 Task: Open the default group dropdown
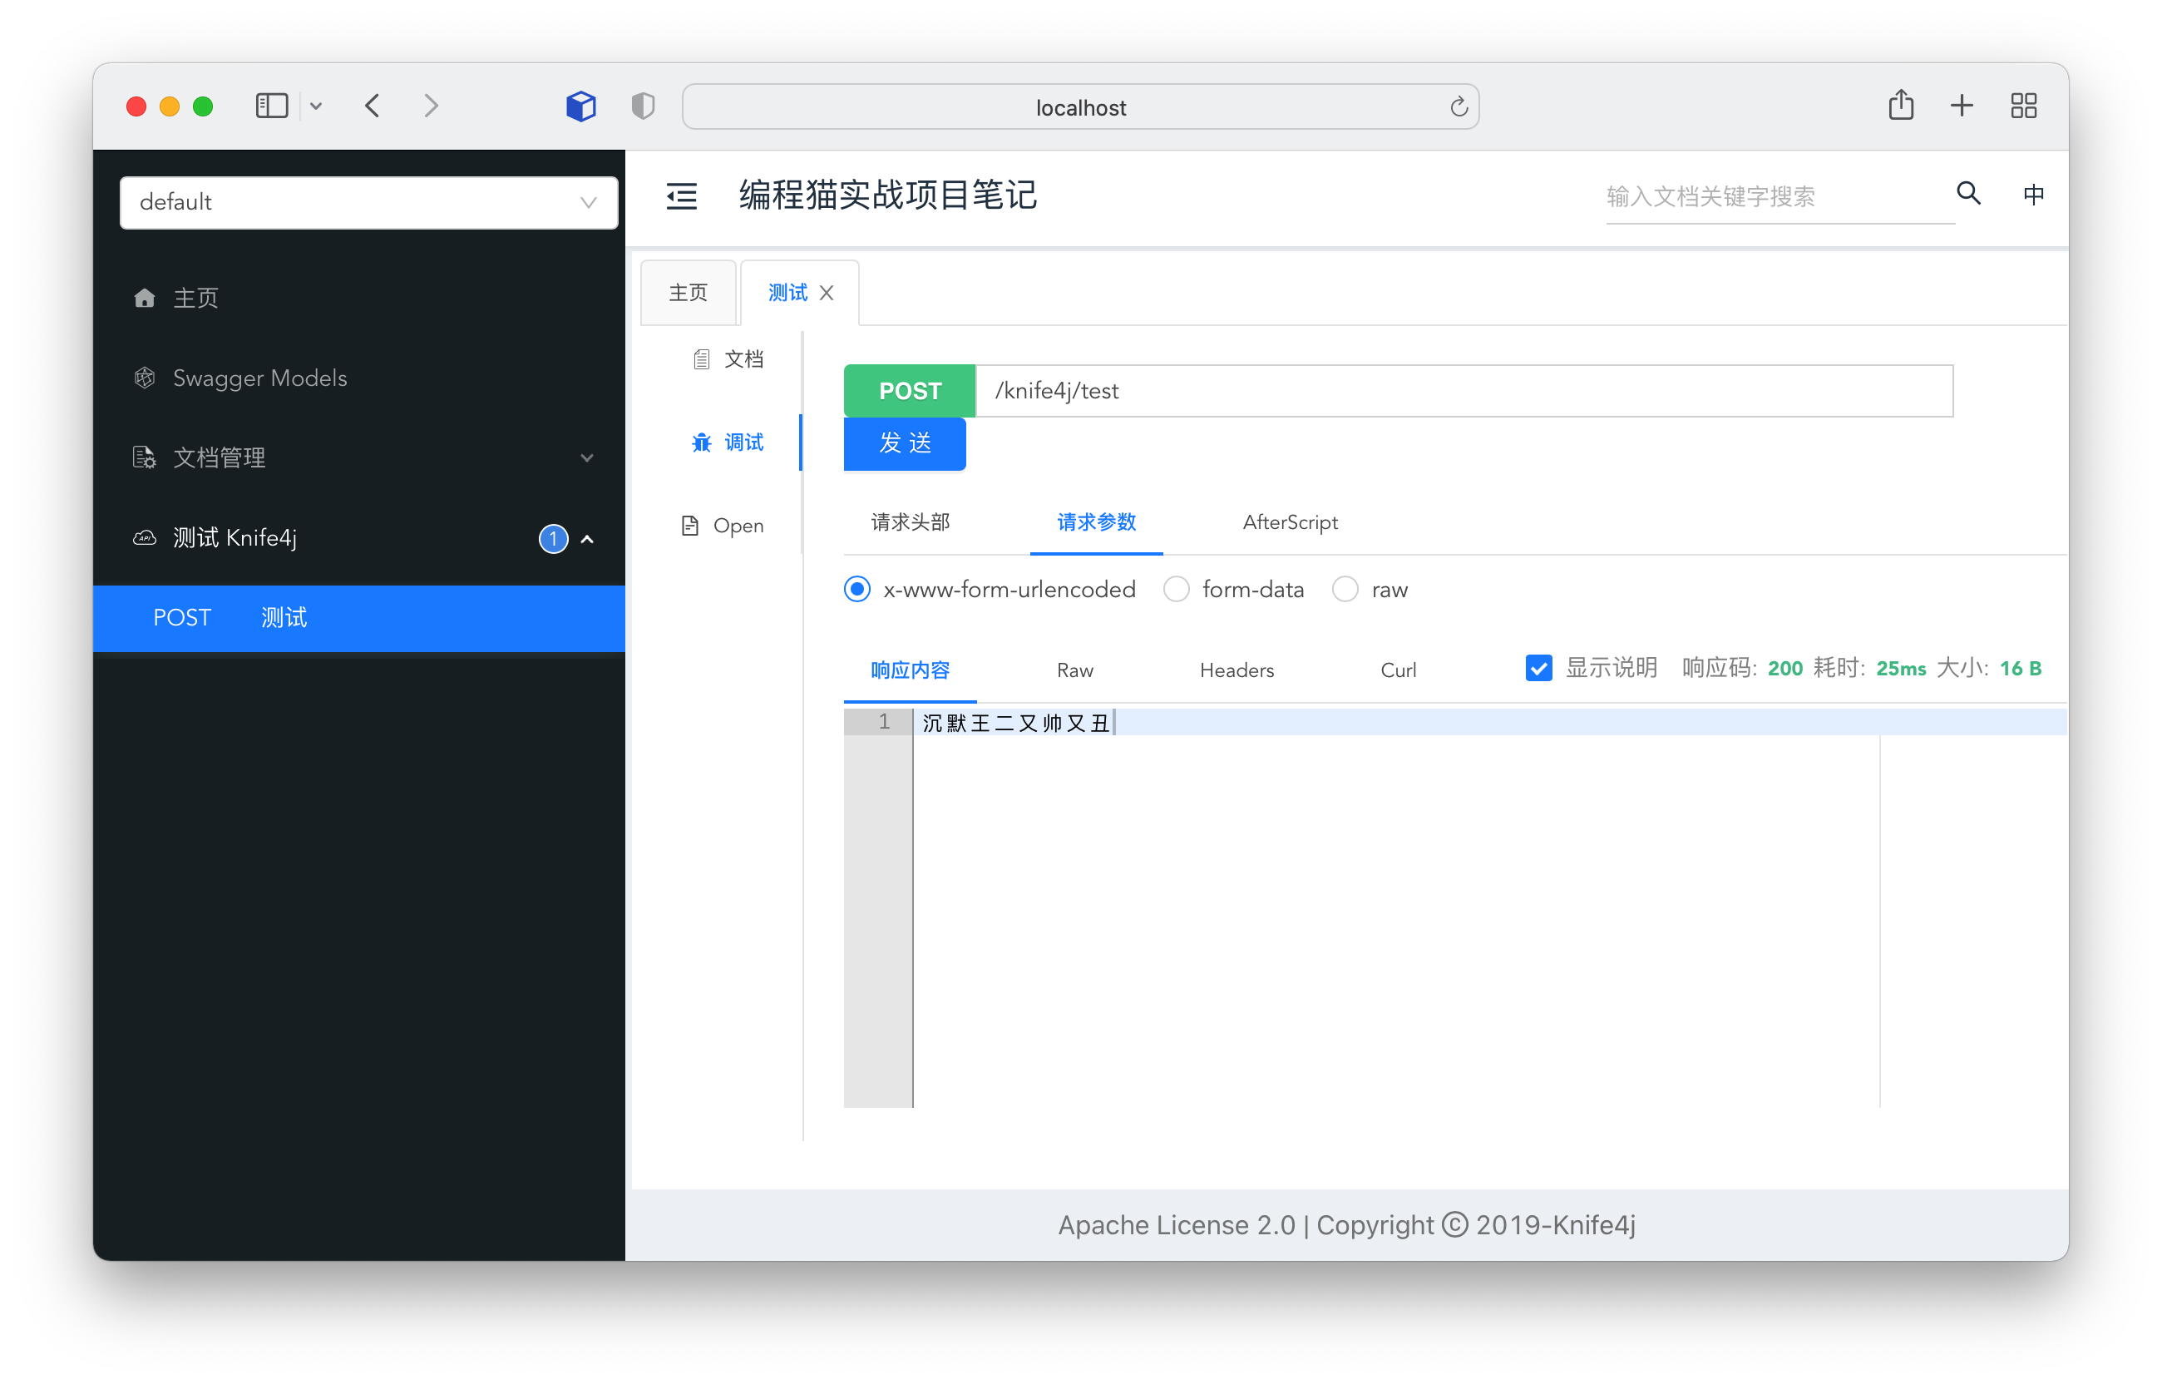tap(368, 202)
